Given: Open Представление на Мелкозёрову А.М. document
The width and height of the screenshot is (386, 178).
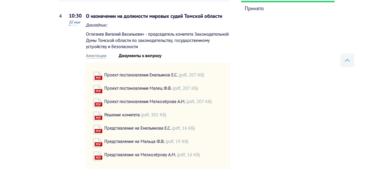Looking at the screenshot, I should pyautogui.click(x=140, y=155).
